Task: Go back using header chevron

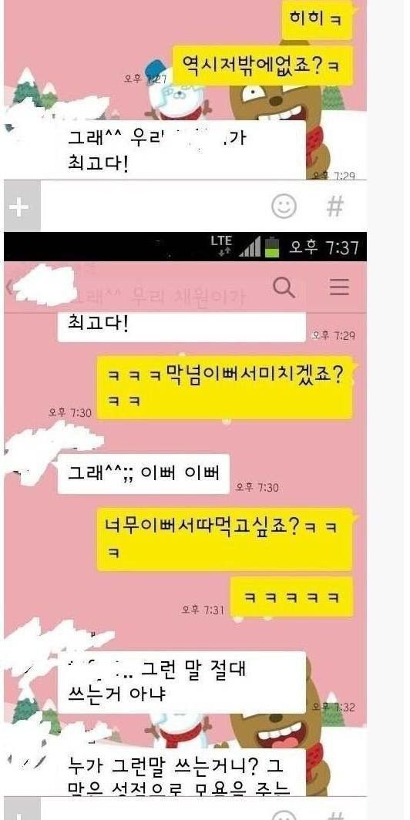Action: click(9, 287)
